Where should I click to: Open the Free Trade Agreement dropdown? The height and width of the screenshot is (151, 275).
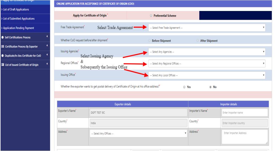[x=207, y=28]
